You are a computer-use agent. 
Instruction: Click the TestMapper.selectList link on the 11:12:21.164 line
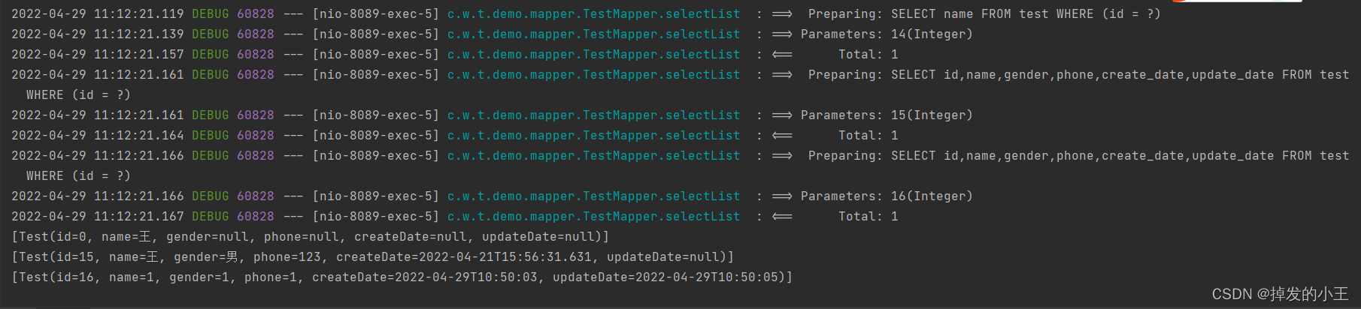[593, 136]
